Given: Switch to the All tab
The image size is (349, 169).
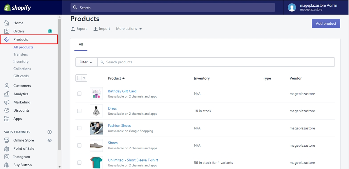Looking at the screenshot, I should coord(81,44).
